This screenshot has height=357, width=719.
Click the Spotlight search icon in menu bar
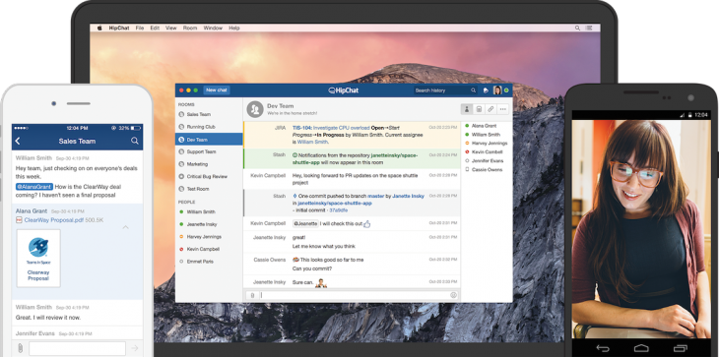point(578,28)
